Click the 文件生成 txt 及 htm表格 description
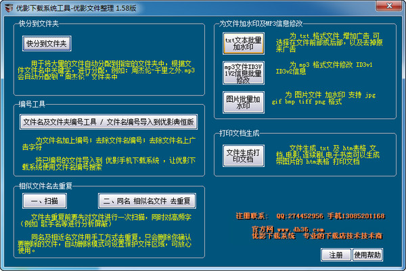Screen dimensions: 406x271 328,155
